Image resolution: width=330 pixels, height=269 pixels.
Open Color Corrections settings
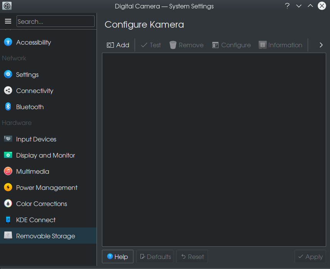point(48,204)
